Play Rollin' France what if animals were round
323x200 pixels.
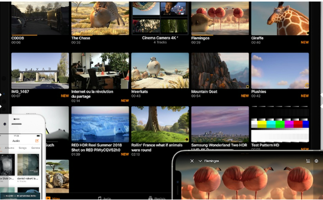click(160, 124)
